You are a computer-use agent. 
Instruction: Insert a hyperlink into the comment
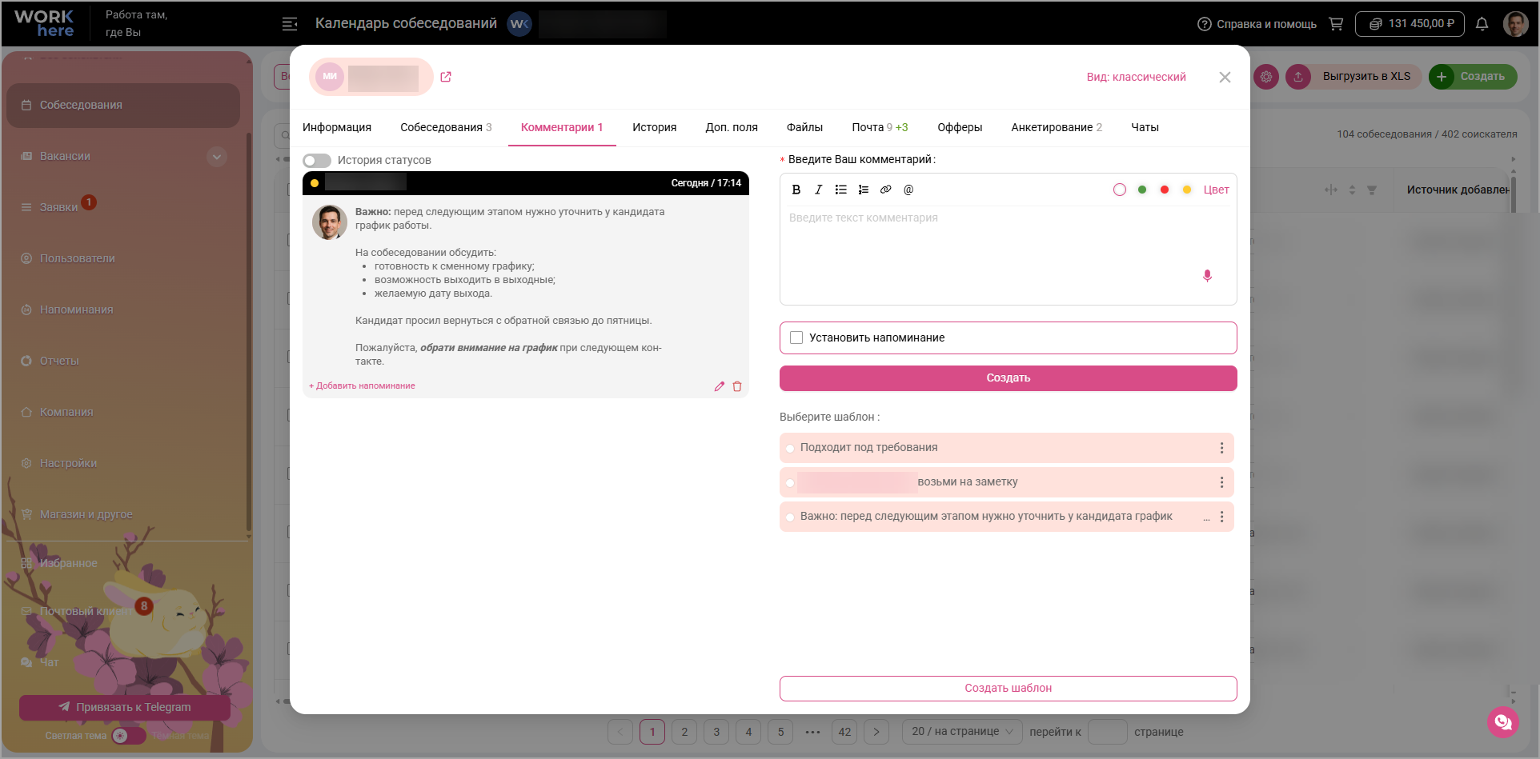(885, 190)
